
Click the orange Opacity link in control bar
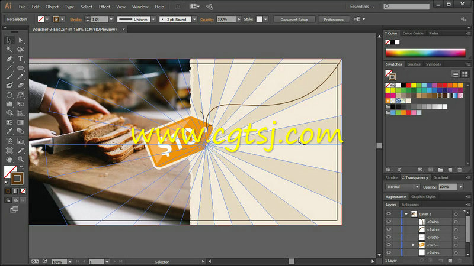click(207, 20)
